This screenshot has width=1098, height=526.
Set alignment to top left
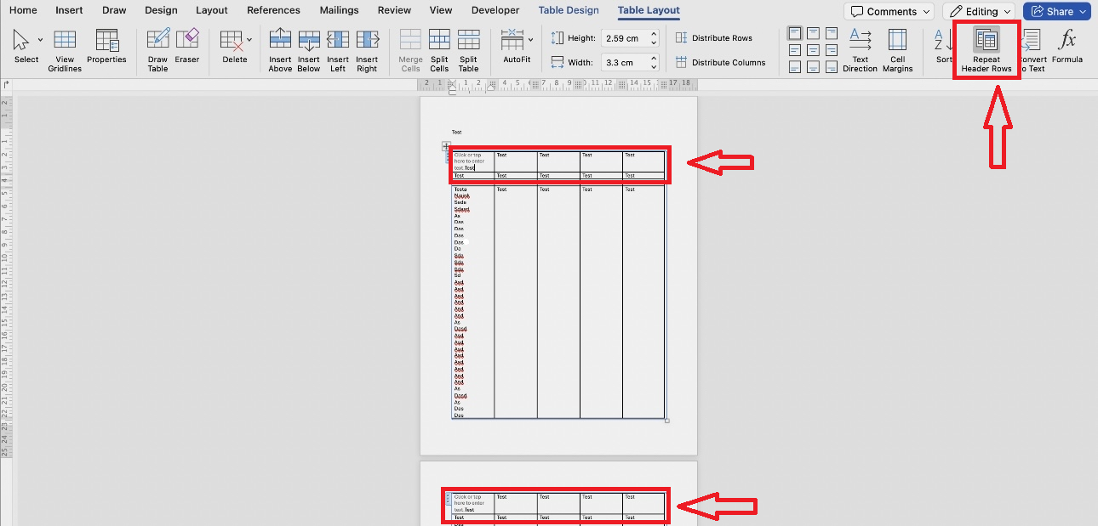795,33
